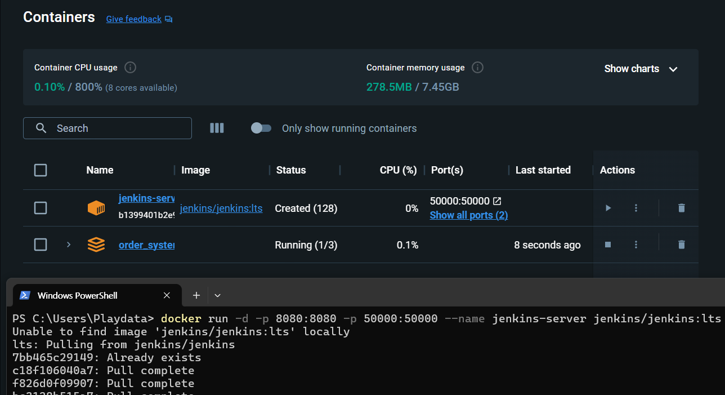The height and width of the screenshot is (395, 725).
Task: Sort table by Name column header
Action: (x=100, y=170)
